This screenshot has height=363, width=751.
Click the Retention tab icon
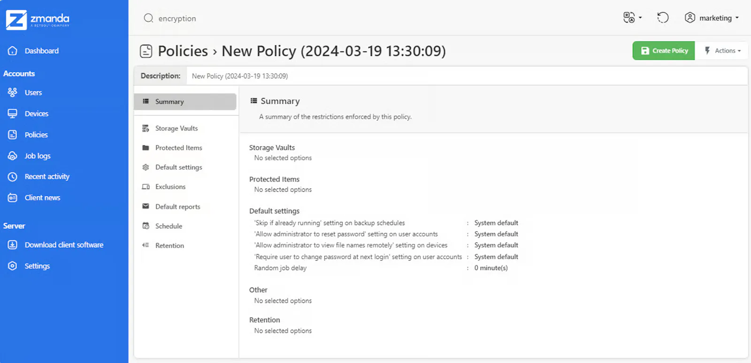(146, 245)
